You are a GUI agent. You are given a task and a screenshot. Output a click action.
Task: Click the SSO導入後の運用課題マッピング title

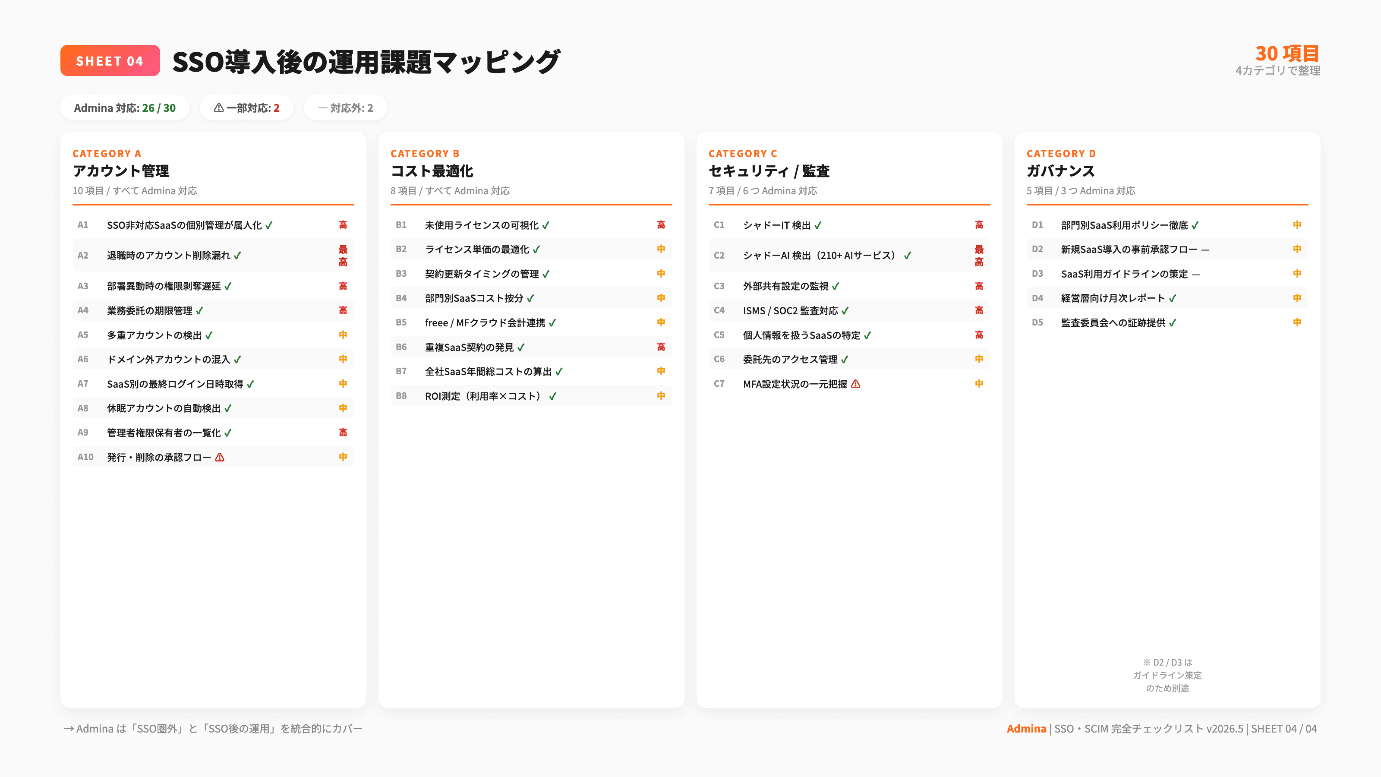(366, 62)
